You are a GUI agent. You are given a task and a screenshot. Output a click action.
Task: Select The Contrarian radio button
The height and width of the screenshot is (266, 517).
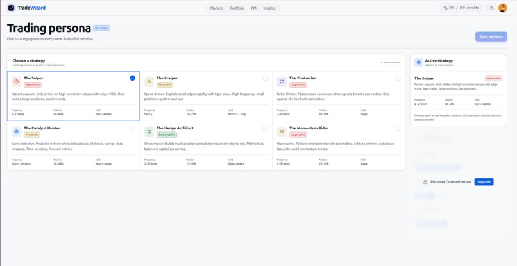pyautogui.click(x=398, y=78)
